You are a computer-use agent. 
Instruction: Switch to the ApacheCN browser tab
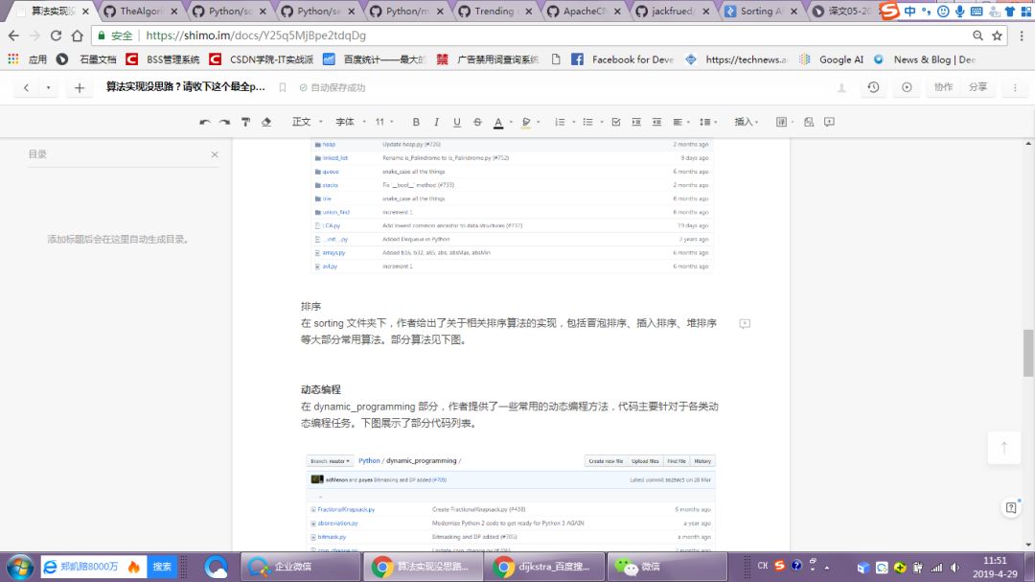[583, 12]
